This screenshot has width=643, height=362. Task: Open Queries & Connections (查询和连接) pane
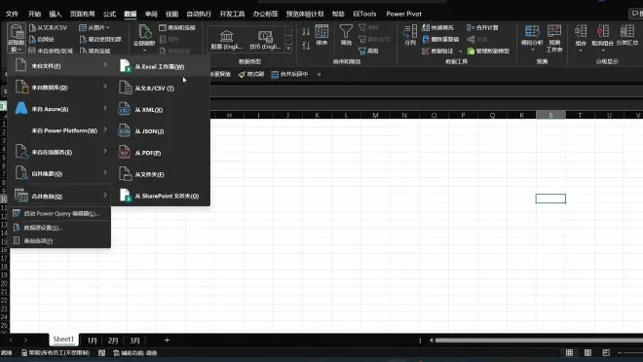(177, 27)
